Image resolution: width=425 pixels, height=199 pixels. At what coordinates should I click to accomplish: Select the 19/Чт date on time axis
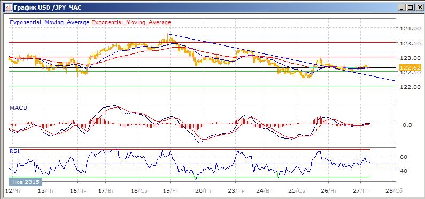[x=171, y=191]
